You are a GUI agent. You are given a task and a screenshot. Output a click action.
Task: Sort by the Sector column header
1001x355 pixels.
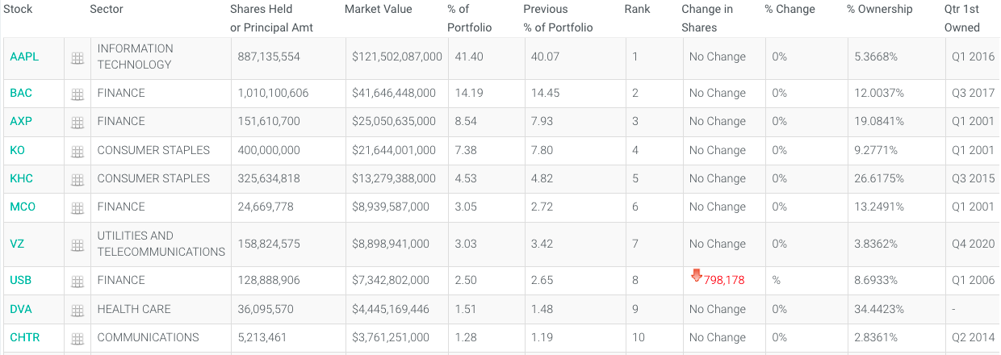(x=107, y=10)
